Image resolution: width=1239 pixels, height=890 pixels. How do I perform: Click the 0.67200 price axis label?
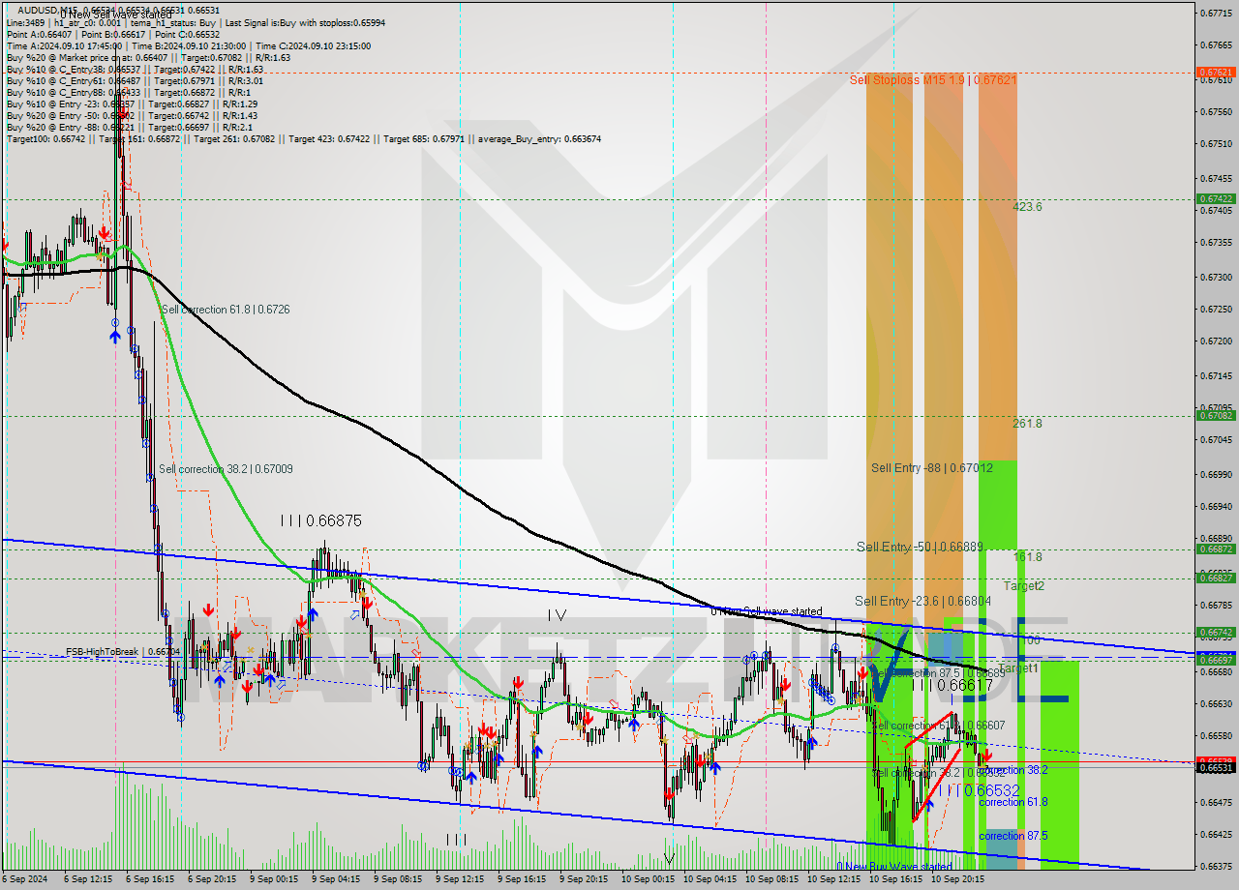pyautogui.click(x=1216, y=341)
